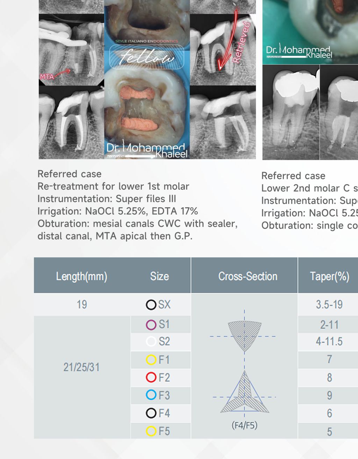The image size is (358, 459).
Task: Click the white S2 size ring
Action: [151, 341]
